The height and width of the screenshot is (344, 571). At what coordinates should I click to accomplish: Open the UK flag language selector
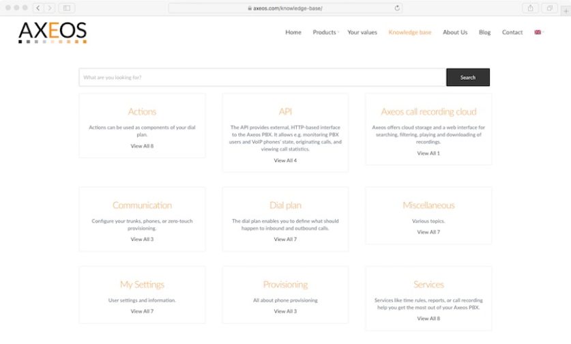tap(538, 32)
